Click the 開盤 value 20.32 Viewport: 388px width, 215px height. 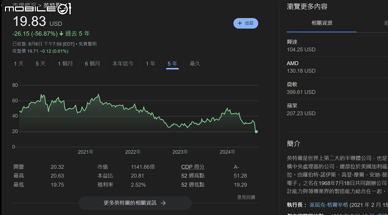(57, 167)
